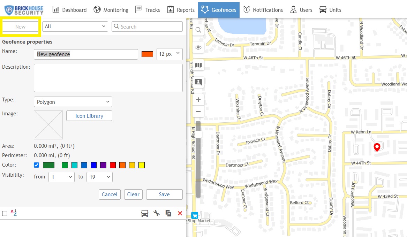Click the wrench properties icon
Viewport: 407px width, 237px height.
(157, 213)
